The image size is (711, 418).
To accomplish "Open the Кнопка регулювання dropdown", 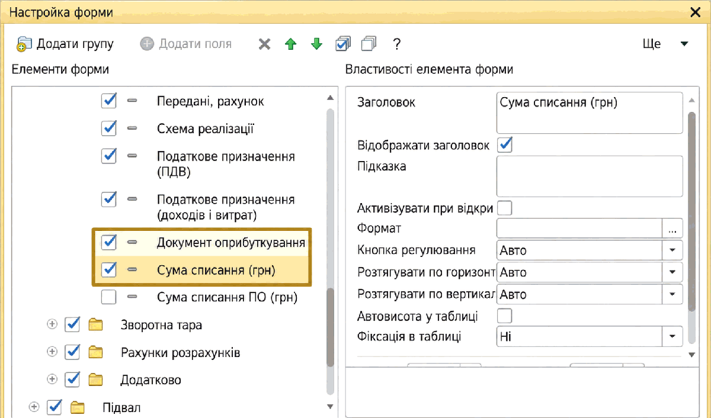I will (x=672, y=250).
